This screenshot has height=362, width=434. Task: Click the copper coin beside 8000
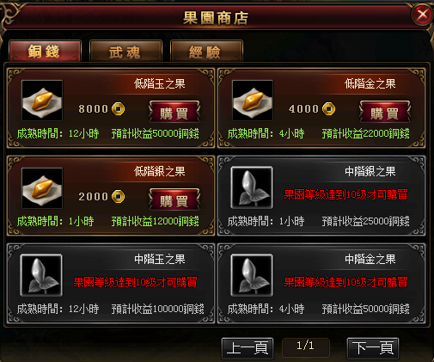tap(119, 109)
